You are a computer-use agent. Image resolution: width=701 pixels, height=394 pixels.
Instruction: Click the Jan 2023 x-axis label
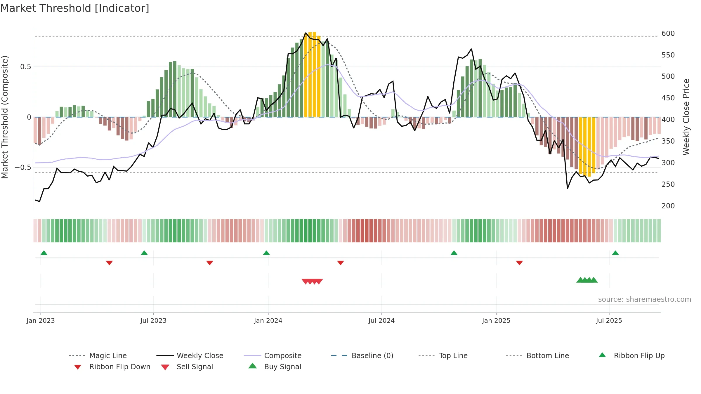tap(41, 320)
